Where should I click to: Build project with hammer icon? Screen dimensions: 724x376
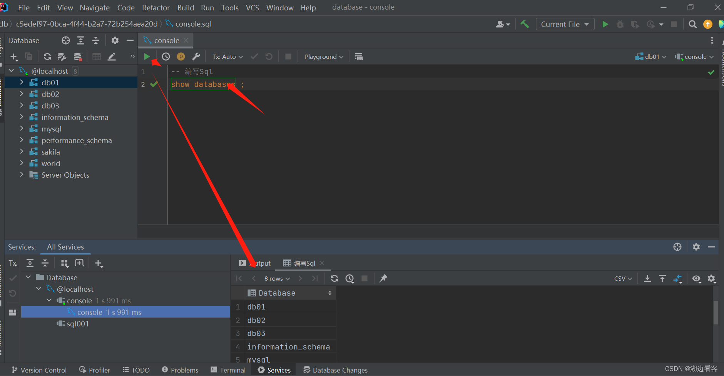tap(525, 24)
